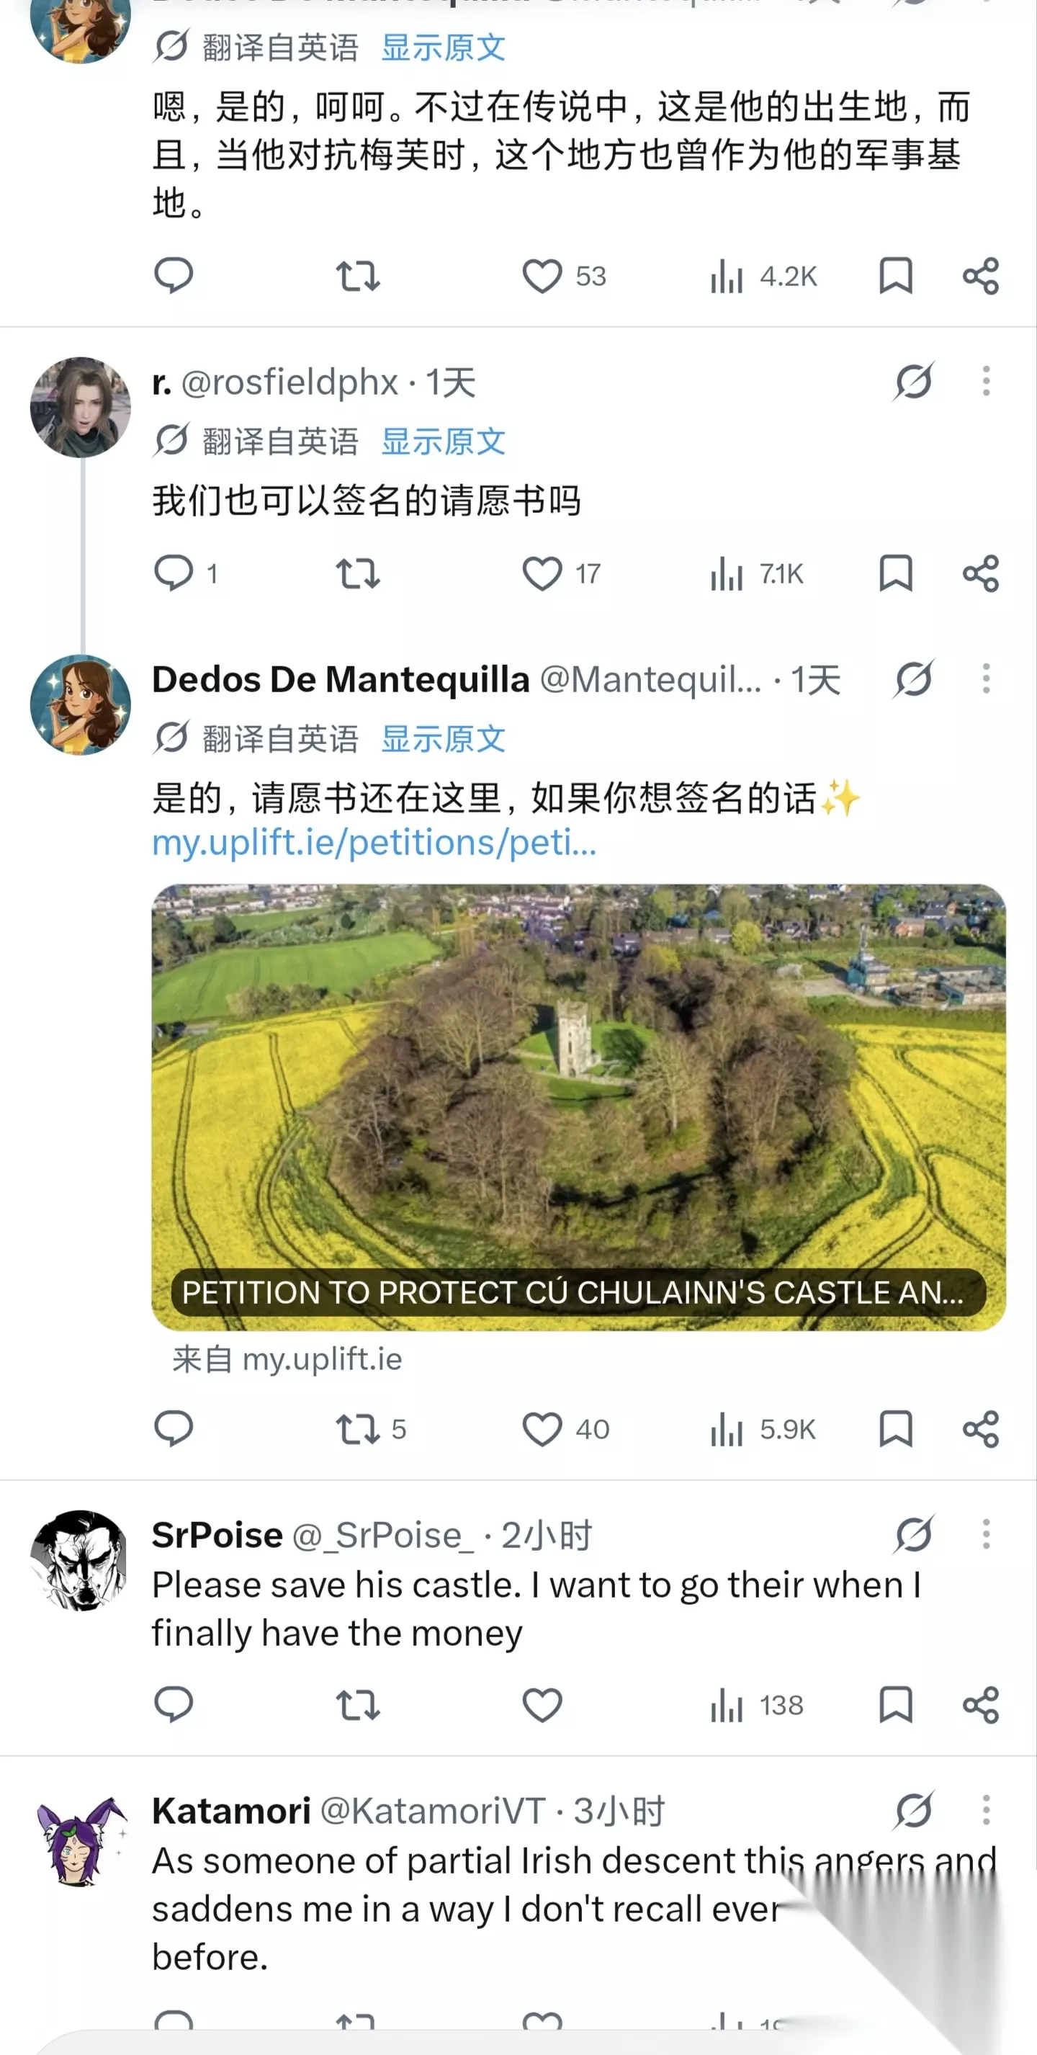Open more options for SrPoise's tweet
1037x2055 pixels.
[x=986, y=1534]
